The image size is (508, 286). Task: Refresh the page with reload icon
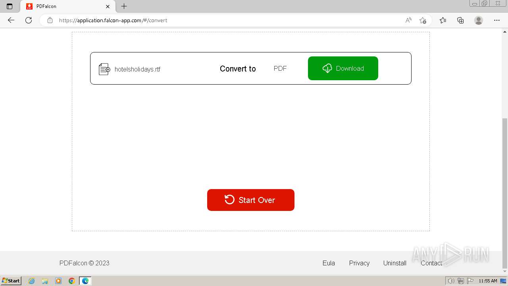click(29, 20)
